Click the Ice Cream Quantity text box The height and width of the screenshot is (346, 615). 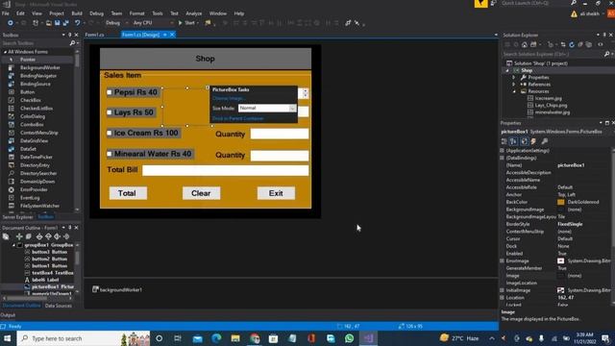tap(280, 134)
